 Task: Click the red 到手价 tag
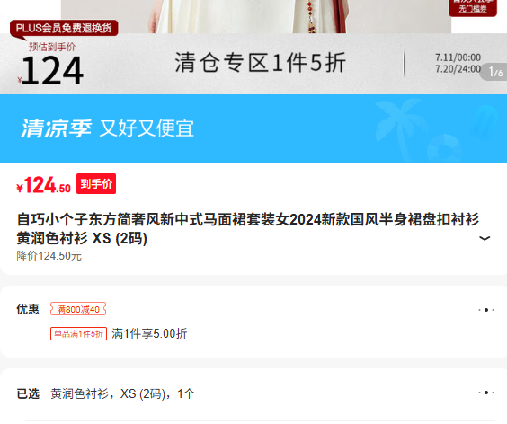(96, 184)
